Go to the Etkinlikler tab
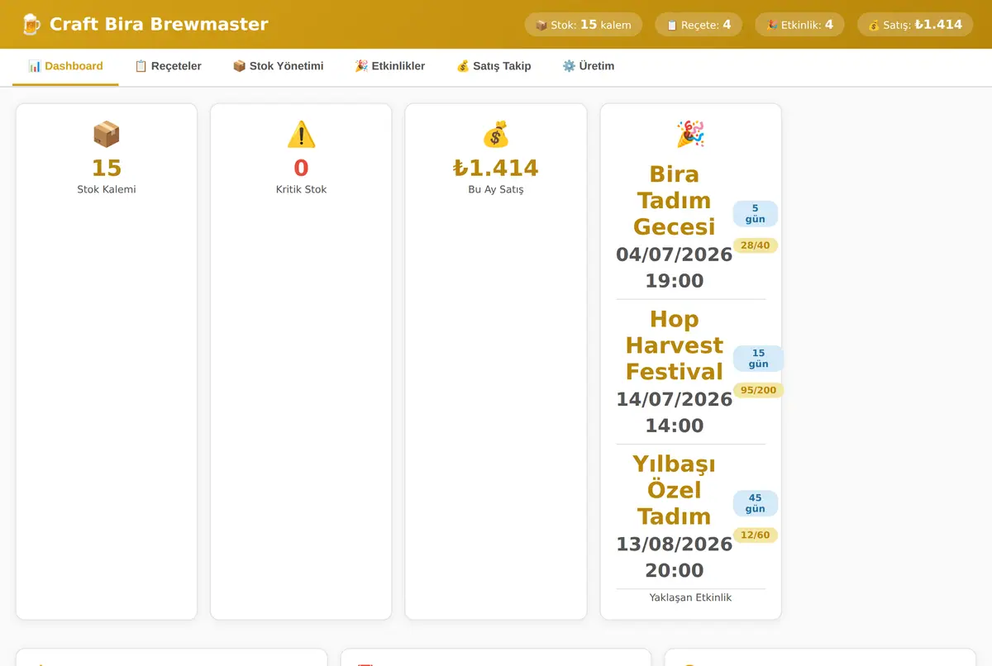 pyautogui.click(x=389, y=66)
